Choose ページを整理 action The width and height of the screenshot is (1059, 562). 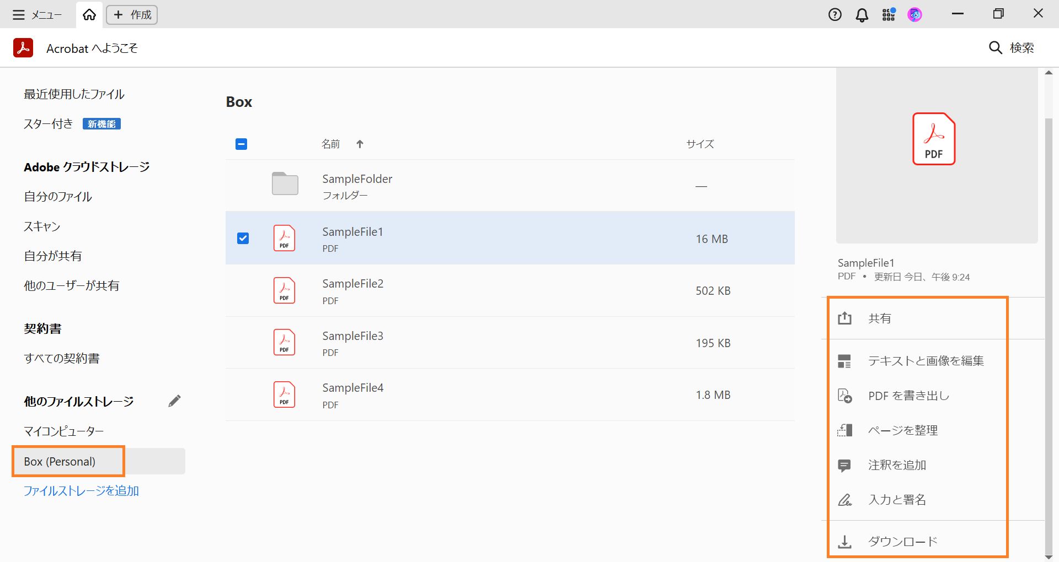(x=903, y=430)
